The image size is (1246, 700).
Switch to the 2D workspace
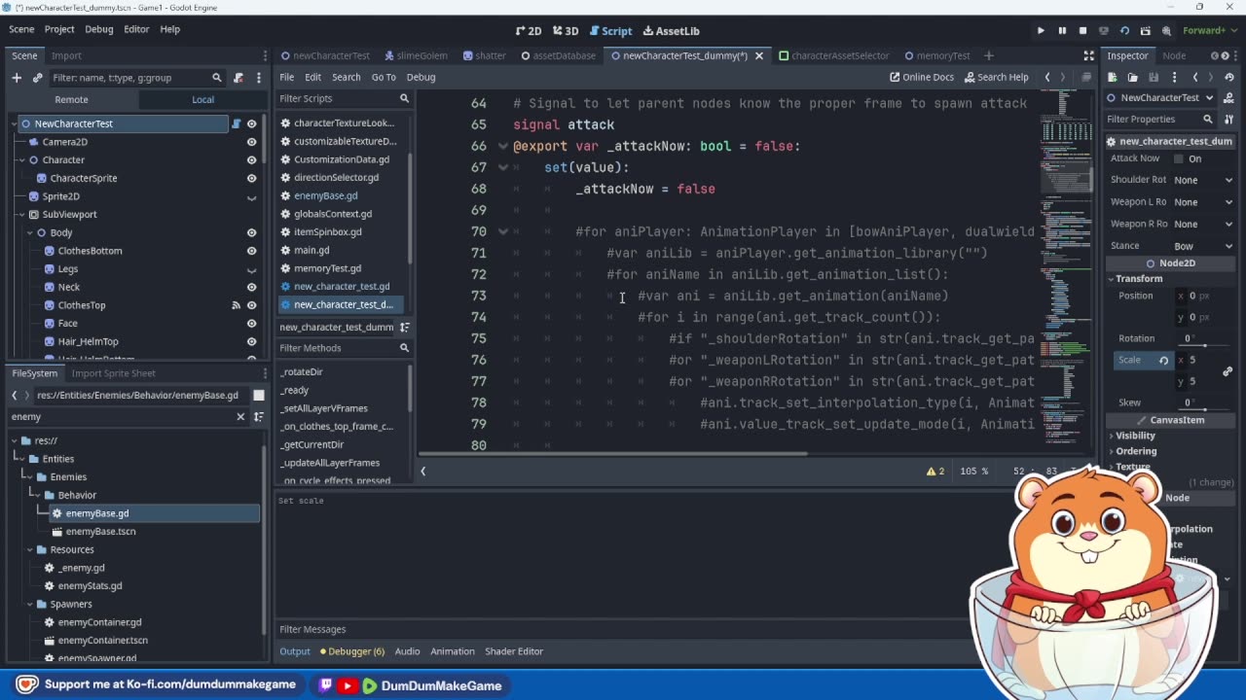pos(529,31)
